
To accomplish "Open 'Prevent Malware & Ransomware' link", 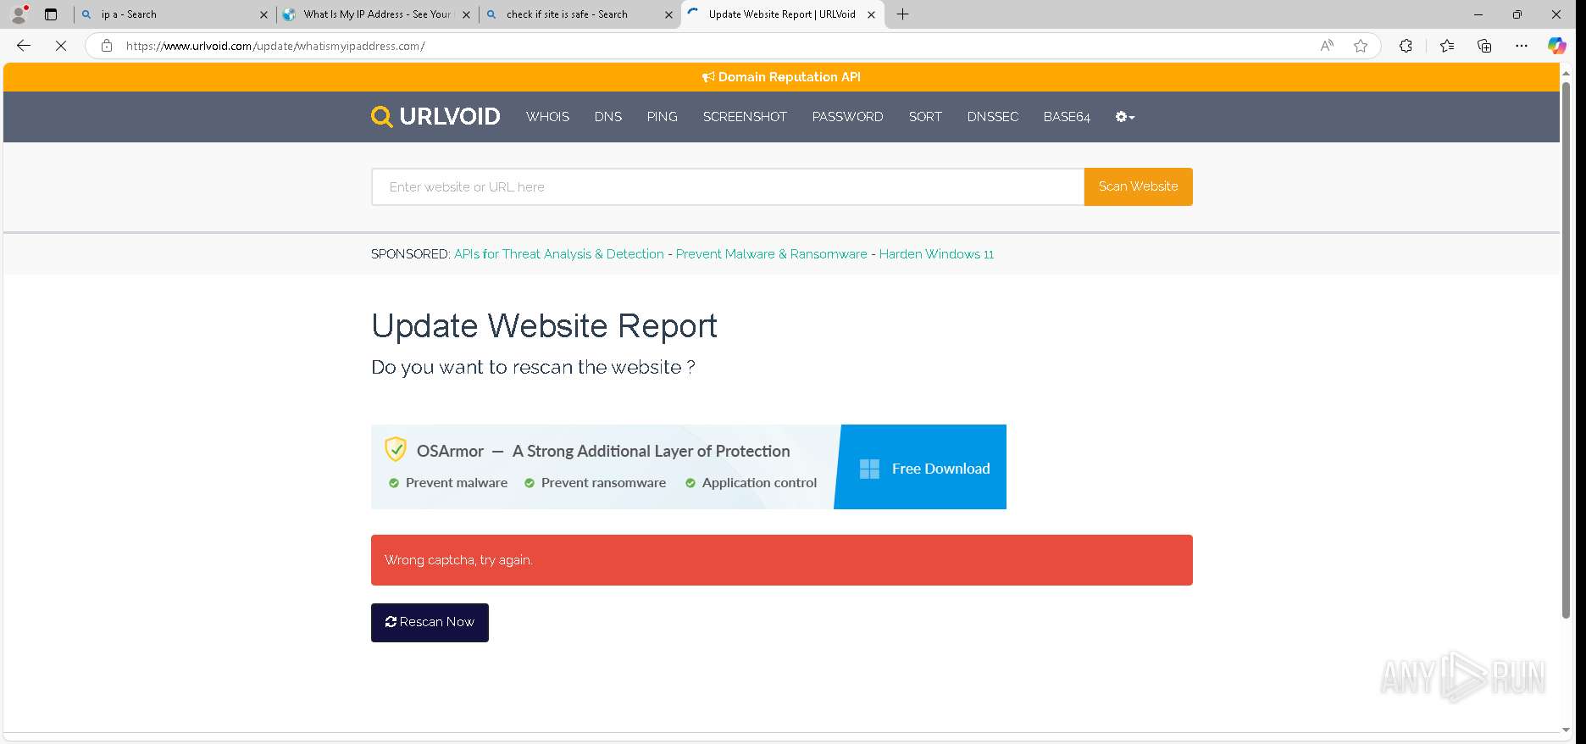I will [x=772, y=254].
